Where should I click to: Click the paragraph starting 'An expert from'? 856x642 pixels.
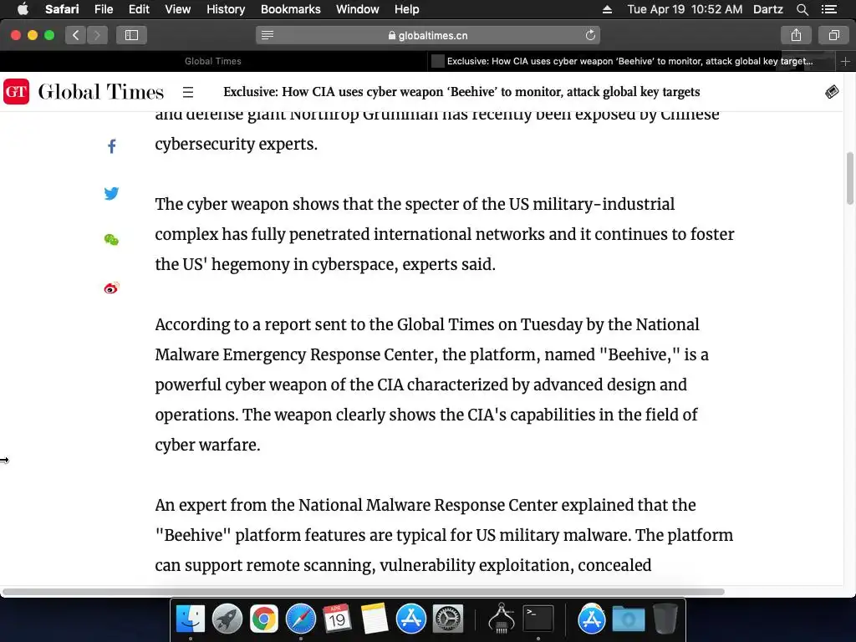444,535
